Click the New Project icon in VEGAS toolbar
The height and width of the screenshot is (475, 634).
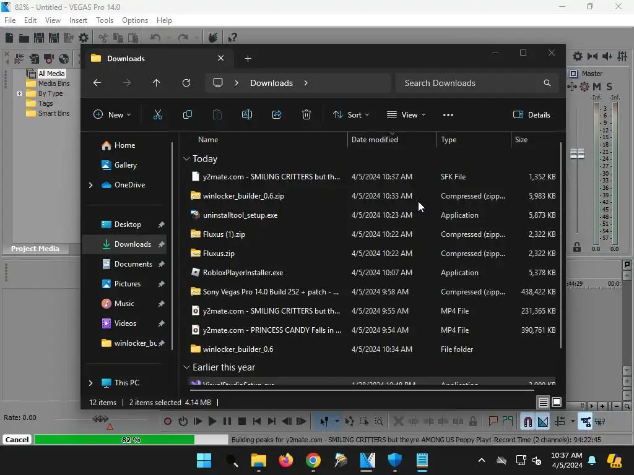click(9, 38)
